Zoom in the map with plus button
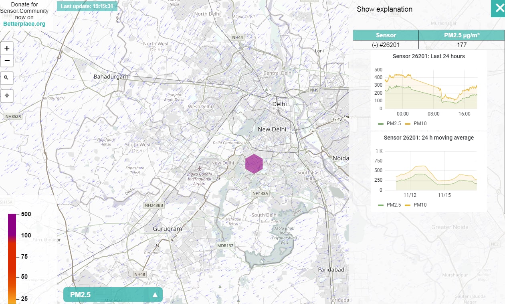Screen dimensions: 505x304 click(x=7, y=48)
